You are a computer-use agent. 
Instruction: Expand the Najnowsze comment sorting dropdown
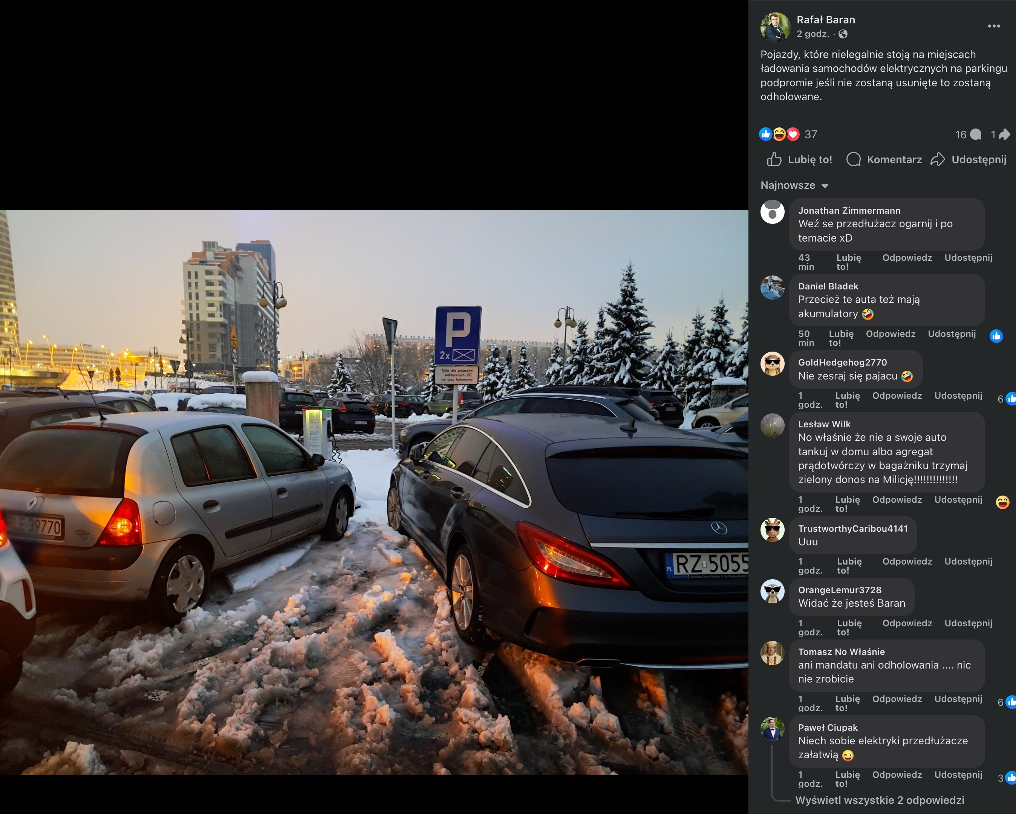point(794,185)
